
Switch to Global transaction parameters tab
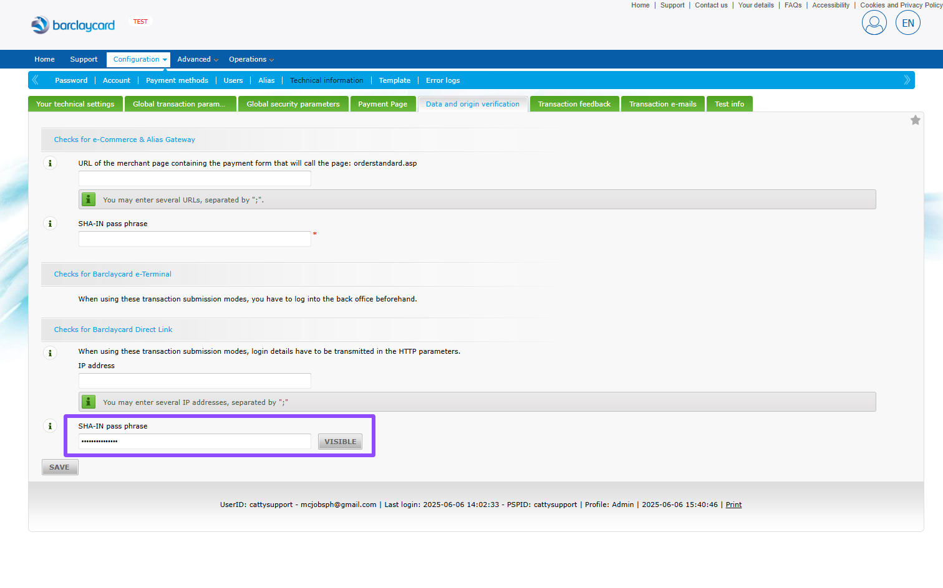click(180, 104)
